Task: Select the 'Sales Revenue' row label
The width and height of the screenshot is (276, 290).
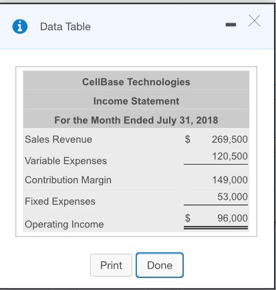Action: pyautogui.click(x=58, y=139)
